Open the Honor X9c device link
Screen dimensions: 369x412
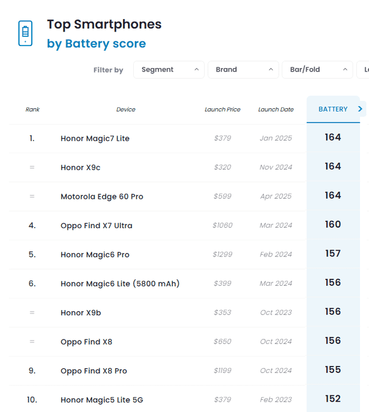80,167
